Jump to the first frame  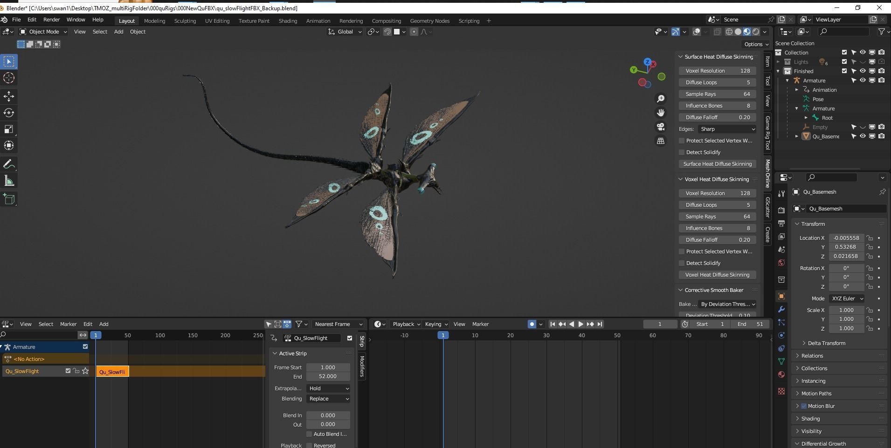(553, 324)
